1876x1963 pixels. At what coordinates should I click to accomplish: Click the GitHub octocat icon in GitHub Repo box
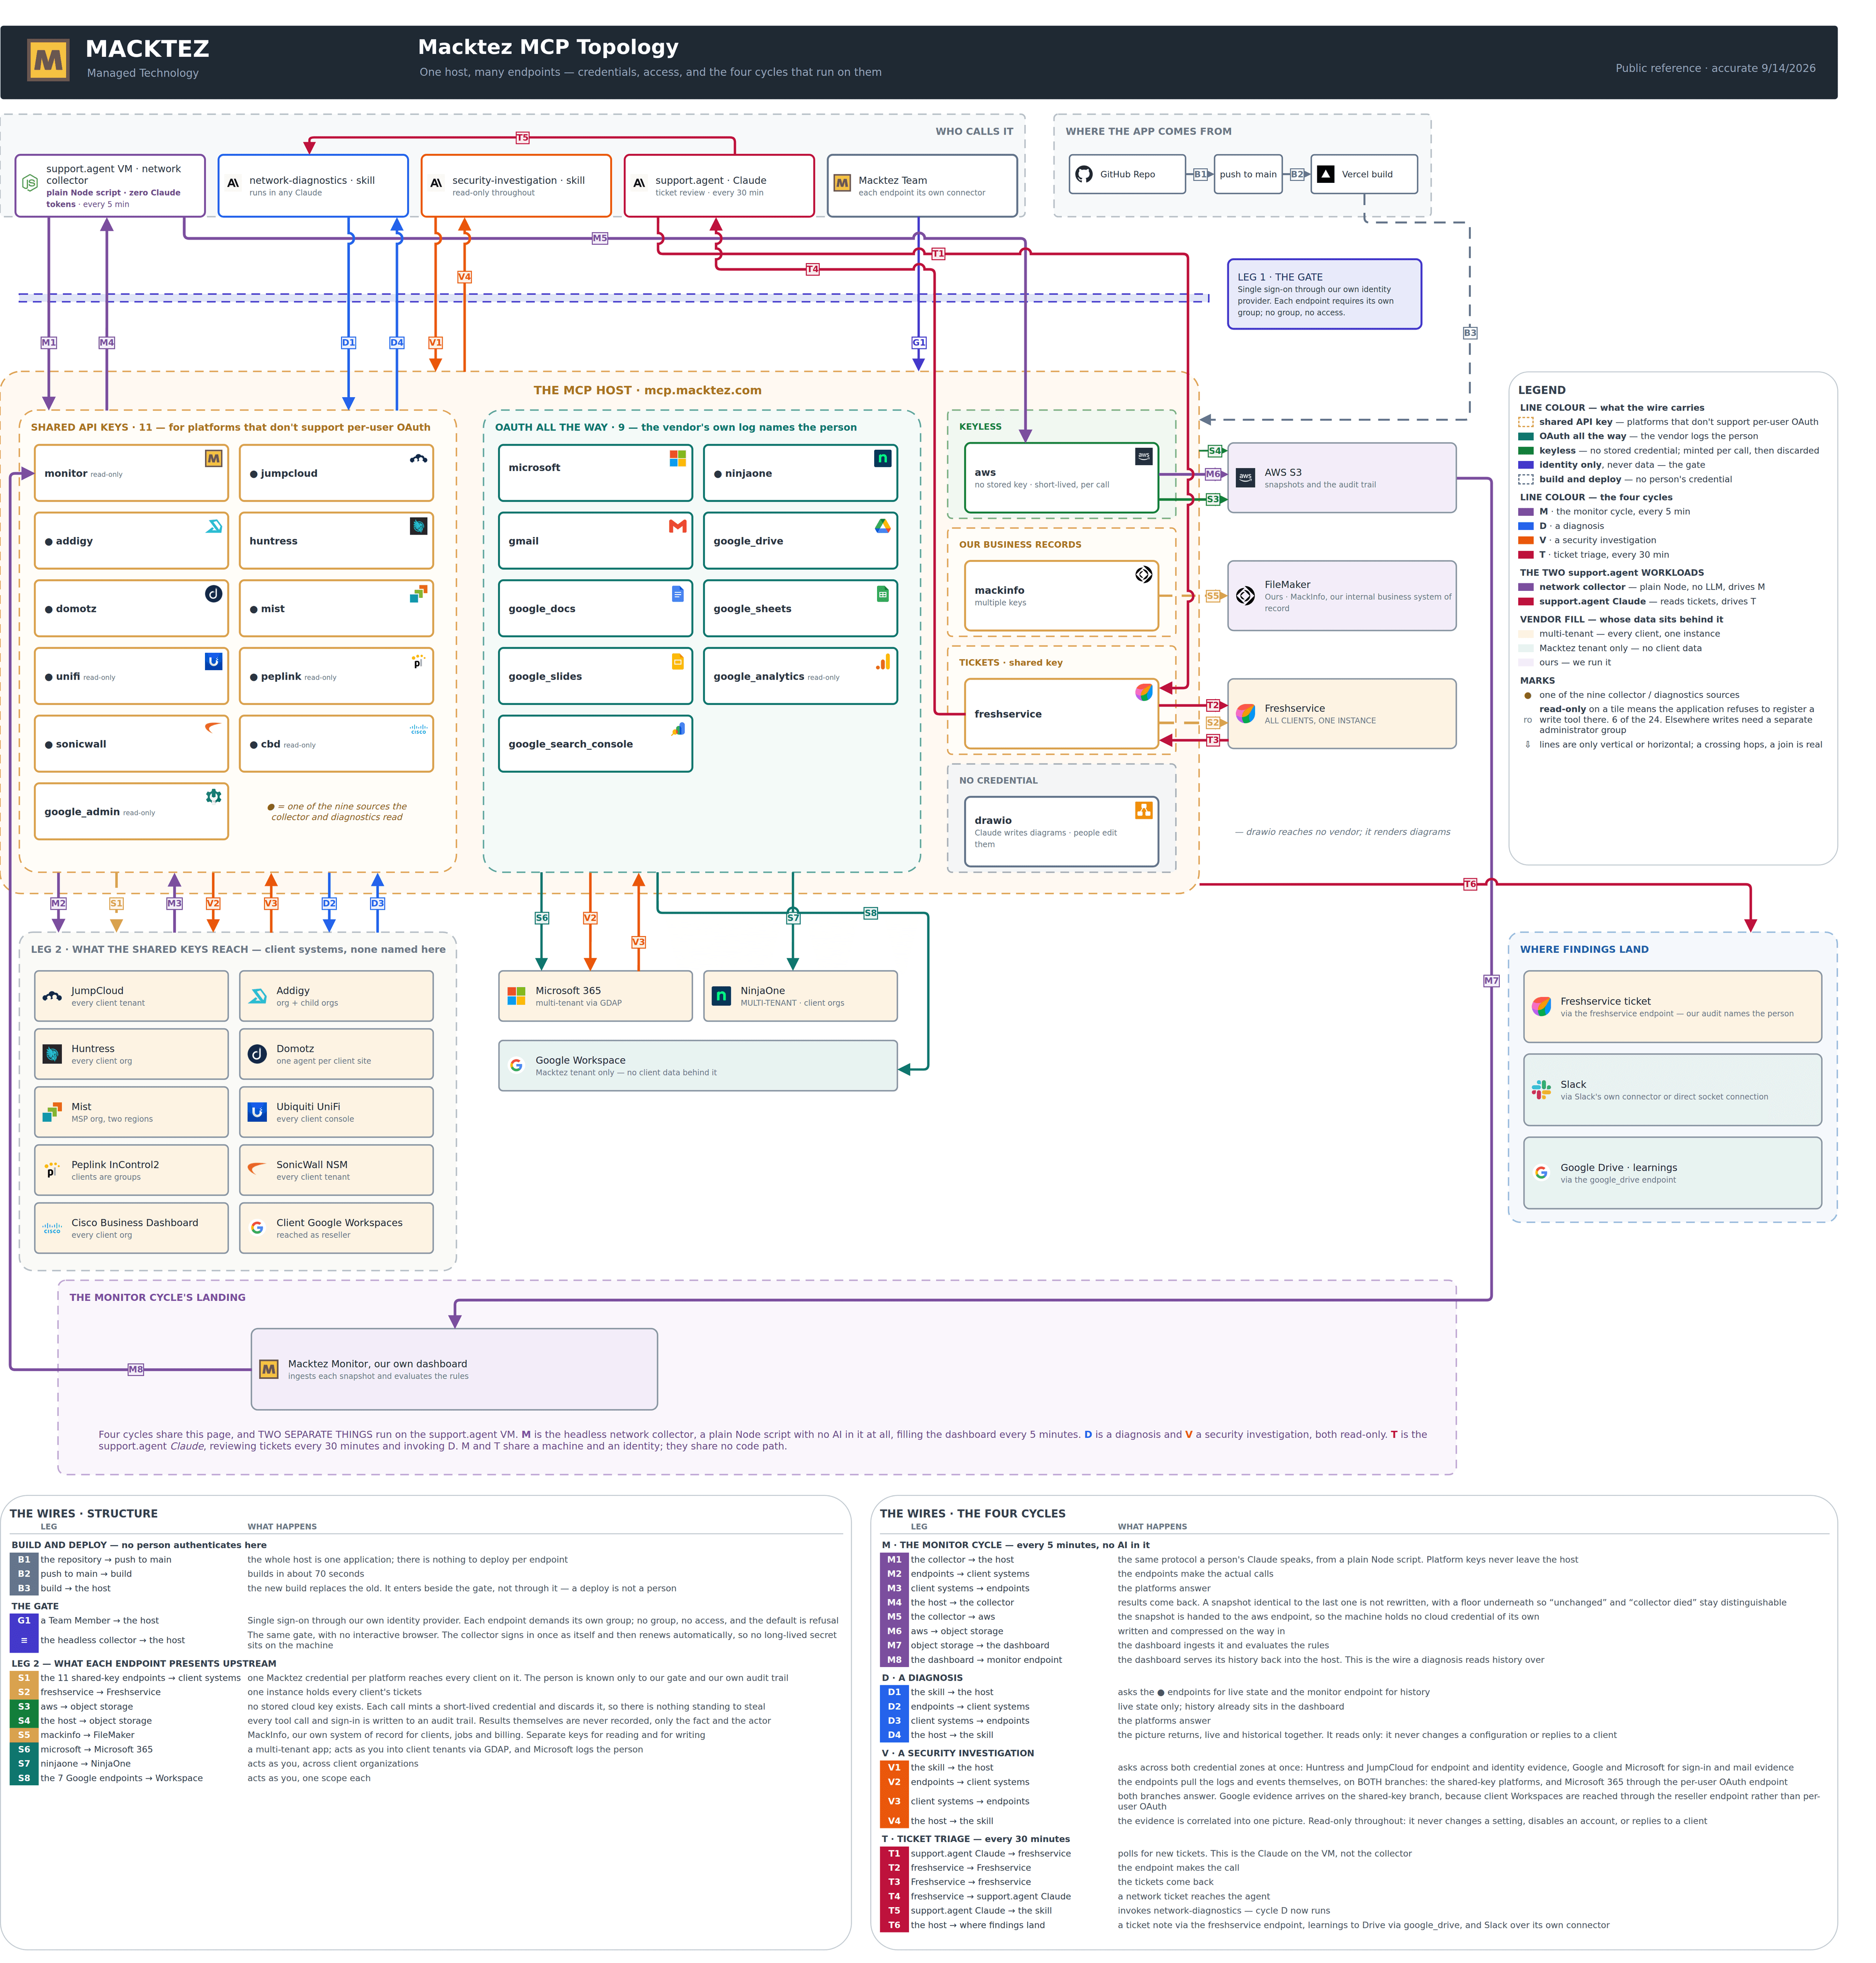[1084, 174]
